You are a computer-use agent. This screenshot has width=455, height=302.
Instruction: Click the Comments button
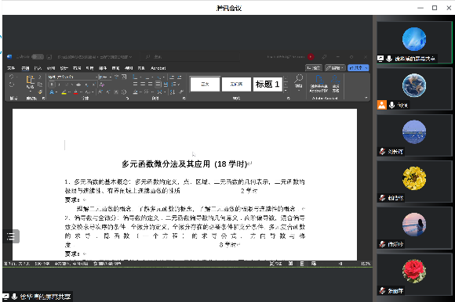(314, 68)
